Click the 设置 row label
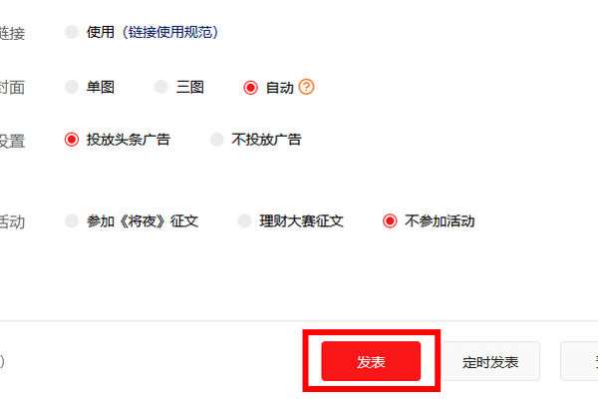The width and height of the screenshot is (598, 399). [x=12, y=141]
